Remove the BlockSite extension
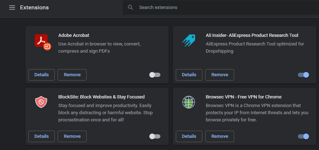Screen dimensions: 319x150 pyautogui.click(x=72, y=136)
